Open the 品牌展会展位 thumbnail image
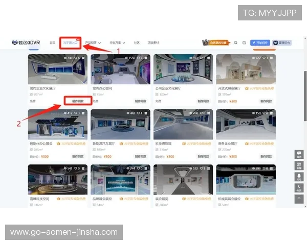The width and height of the screenshot is (307, 245). pyautogui.click(x=120, y=180)
